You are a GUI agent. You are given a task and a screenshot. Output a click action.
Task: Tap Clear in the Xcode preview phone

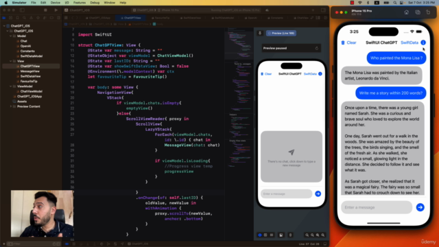tap(268, 74)
